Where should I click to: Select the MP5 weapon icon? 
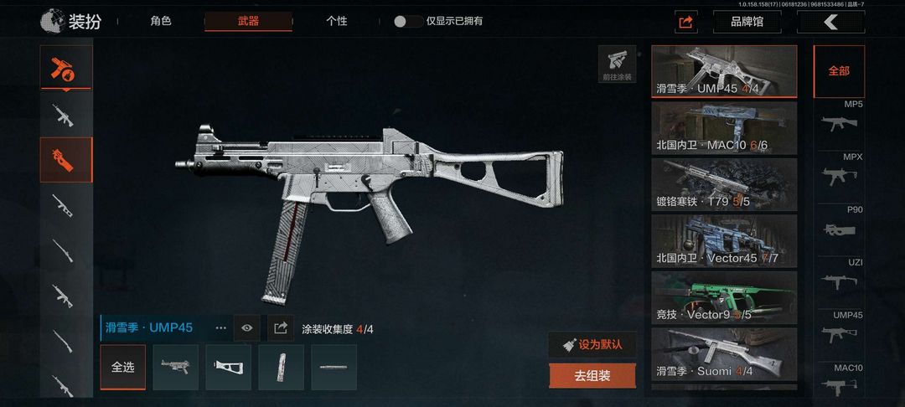(839, 123)
